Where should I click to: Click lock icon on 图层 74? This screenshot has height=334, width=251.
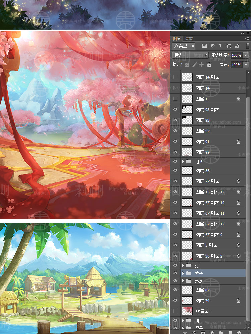pyautogui.click(x=238, y=301)
